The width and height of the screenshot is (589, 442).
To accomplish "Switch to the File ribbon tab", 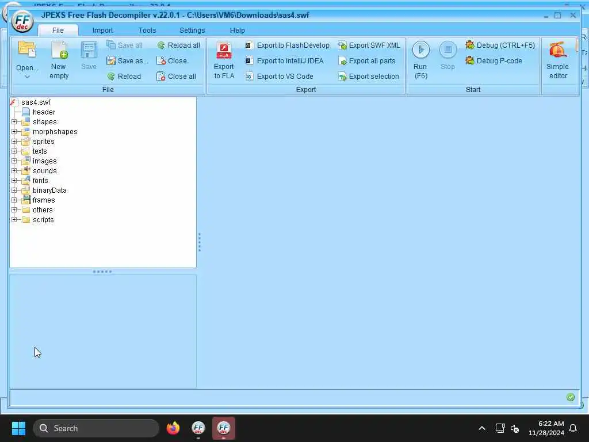I will [58, 30].
